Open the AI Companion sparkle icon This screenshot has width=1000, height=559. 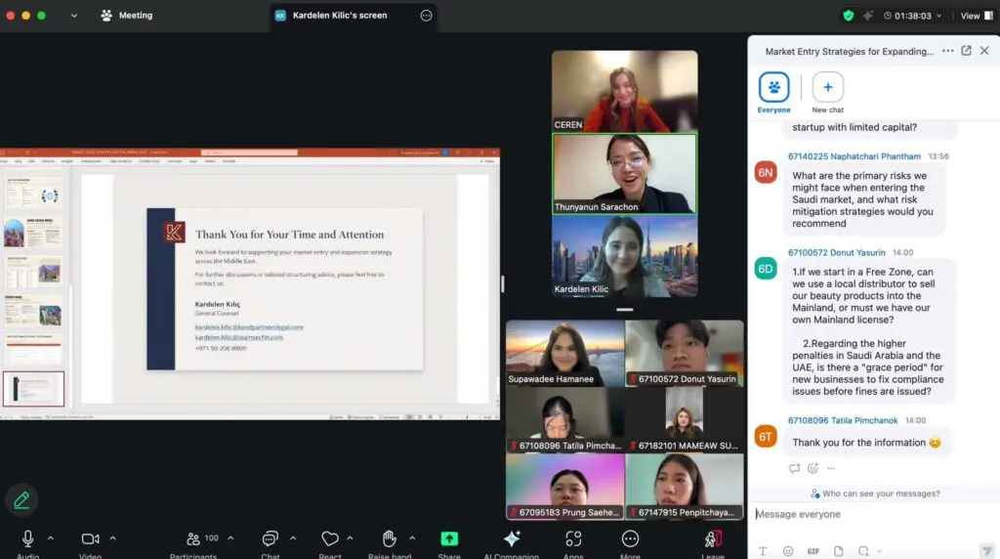511,538
